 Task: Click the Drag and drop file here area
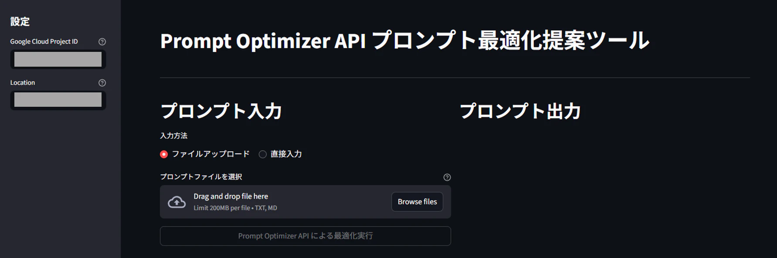coord(305,202)
